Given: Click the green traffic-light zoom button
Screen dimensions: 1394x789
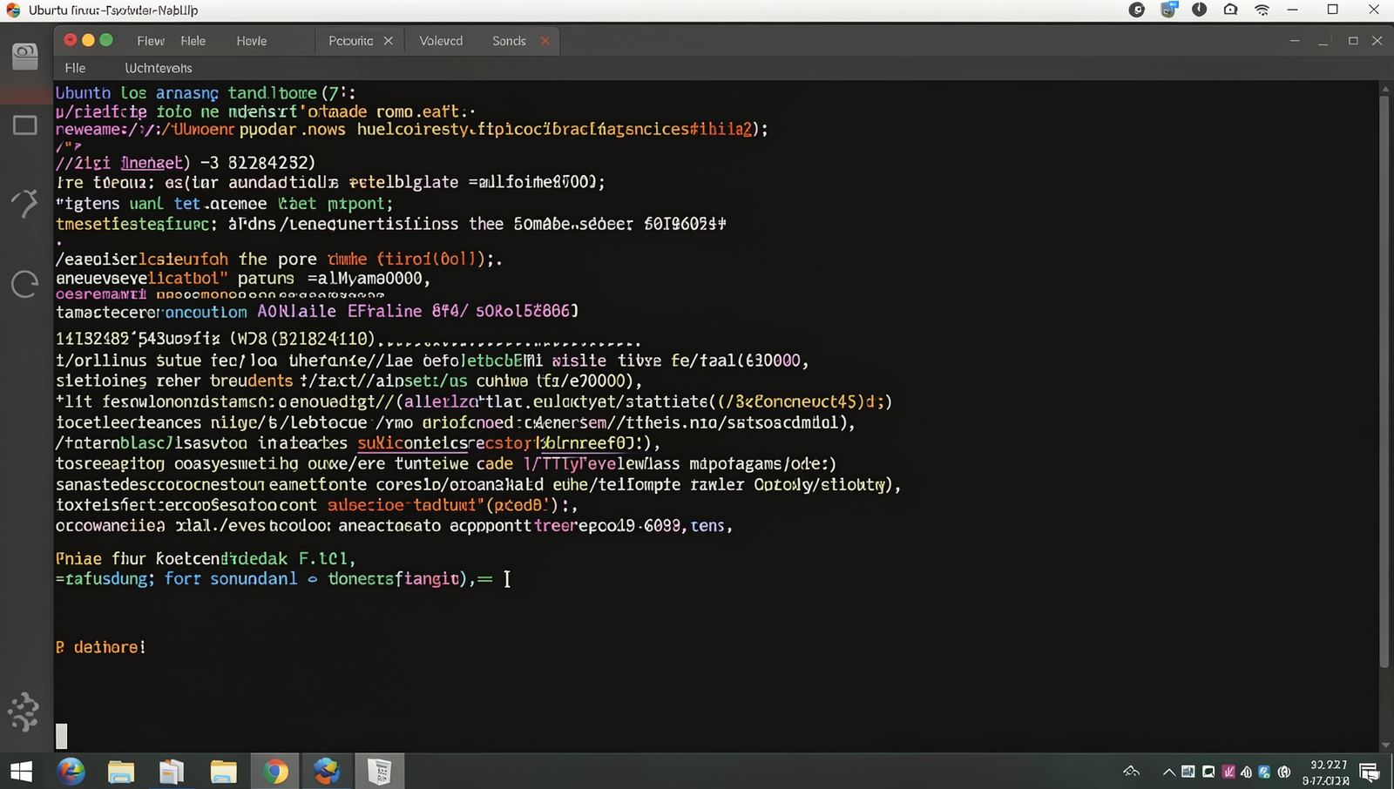Looking at the screenshot, I should click(106, 40).
